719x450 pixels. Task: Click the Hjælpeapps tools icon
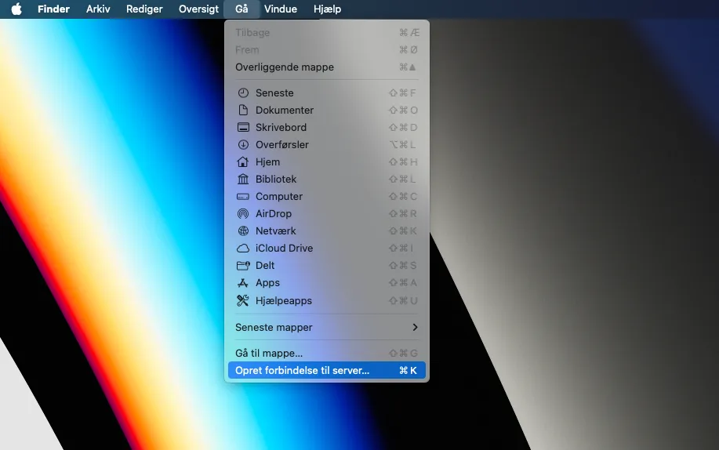click(242, 300)
